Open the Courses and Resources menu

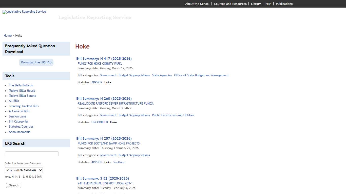click(230, 4)
